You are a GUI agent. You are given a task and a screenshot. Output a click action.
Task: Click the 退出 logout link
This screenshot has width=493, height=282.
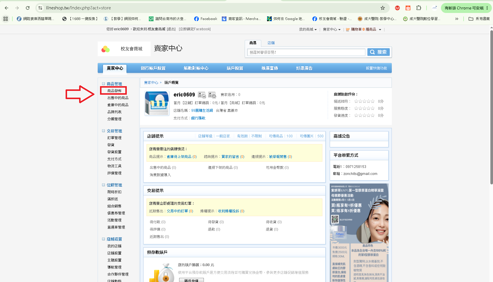[171, 29]
